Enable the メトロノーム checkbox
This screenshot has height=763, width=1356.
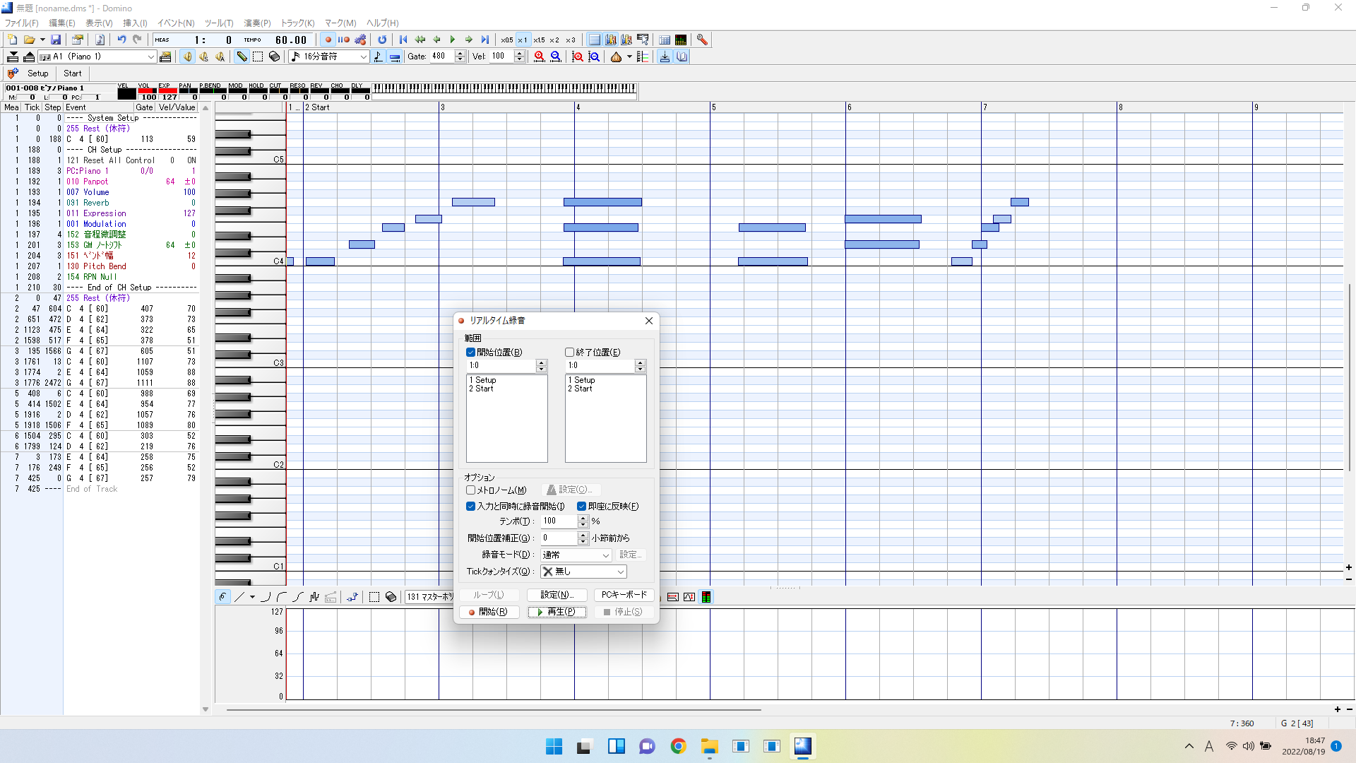coord(470,490)
